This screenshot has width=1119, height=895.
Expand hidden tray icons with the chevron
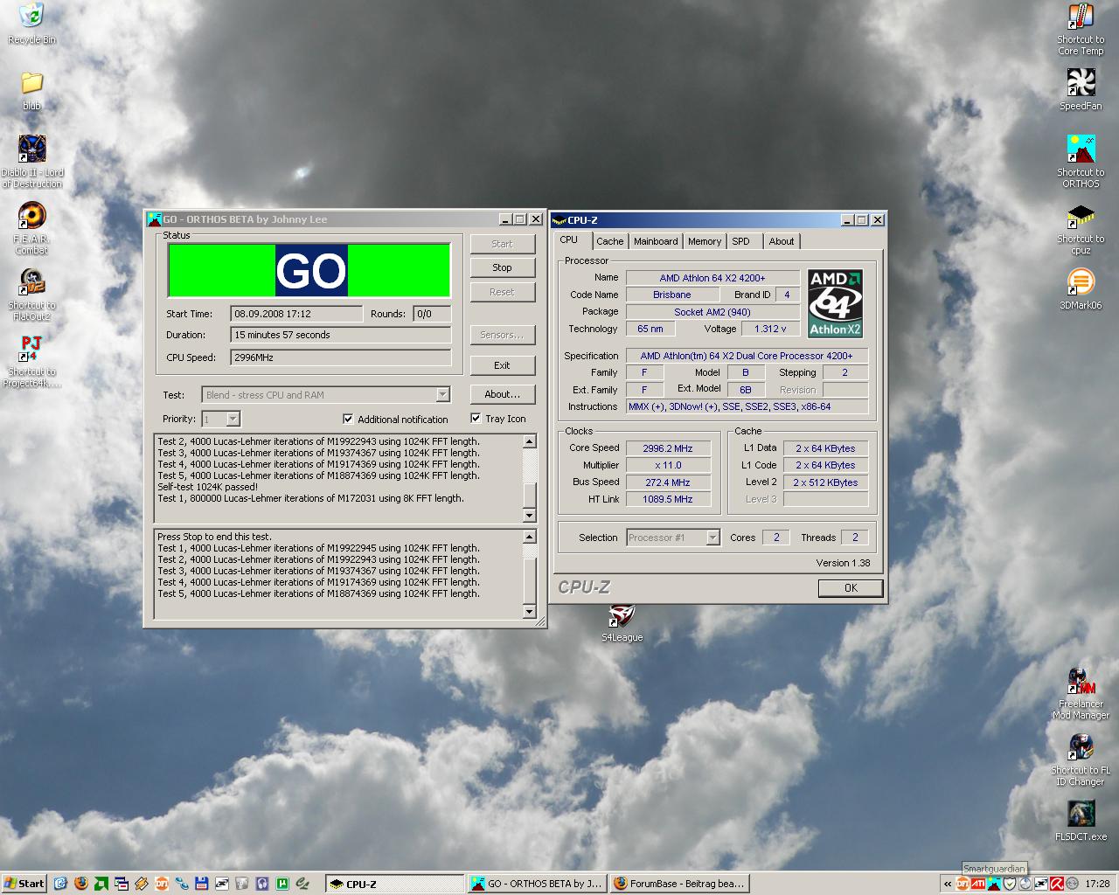(948, 884)
